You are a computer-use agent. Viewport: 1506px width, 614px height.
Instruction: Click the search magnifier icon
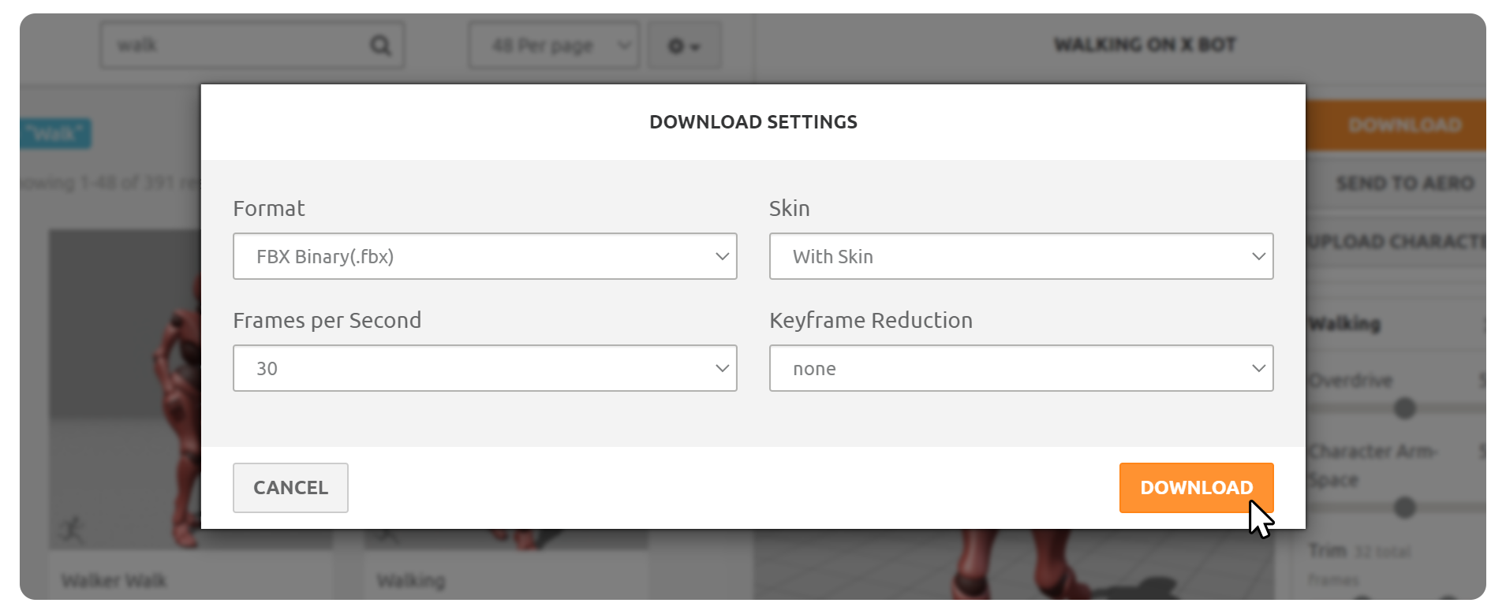coord(380,46)
